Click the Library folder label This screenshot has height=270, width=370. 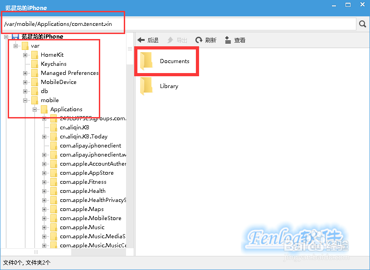tap(169, 86)
